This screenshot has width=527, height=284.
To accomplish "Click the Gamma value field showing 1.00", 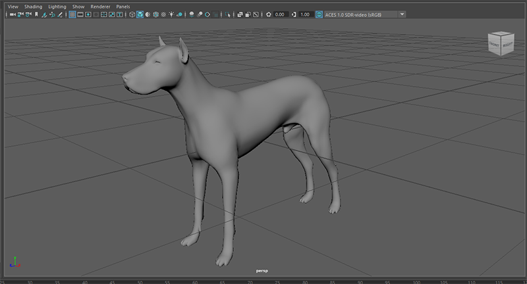I will pyautogui.click(x=306, y=14).
